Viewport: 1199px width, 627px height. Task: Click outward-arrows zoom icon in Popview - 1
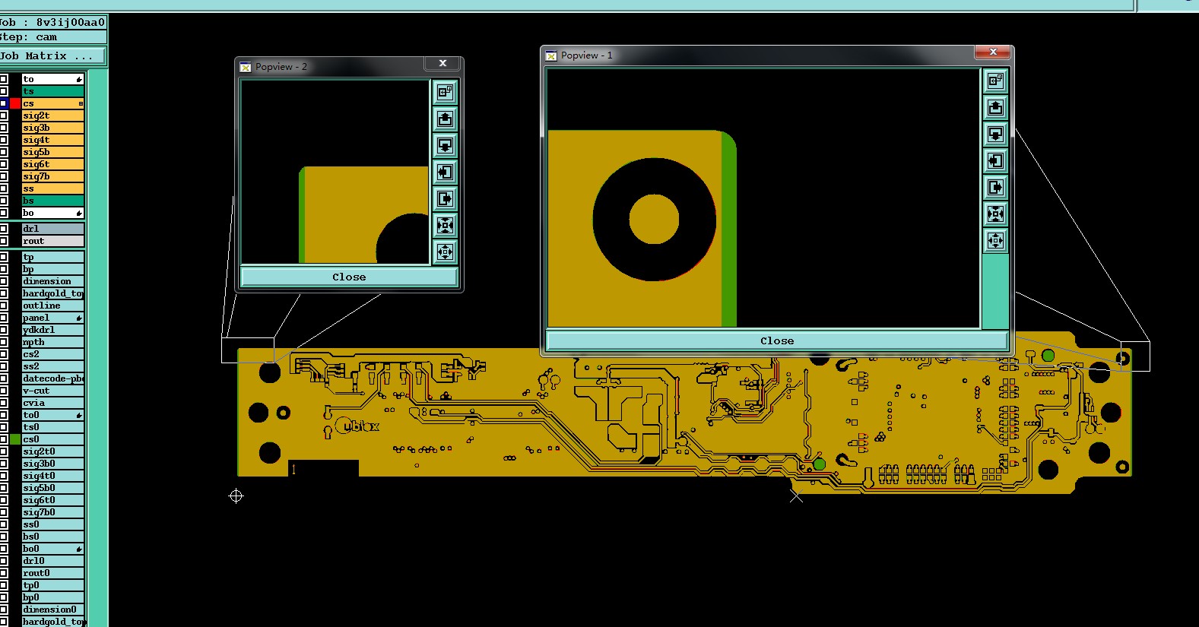point(995,241)
